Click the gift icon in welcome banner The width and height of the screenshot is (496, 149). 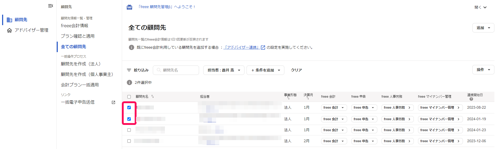click(129, 7)
